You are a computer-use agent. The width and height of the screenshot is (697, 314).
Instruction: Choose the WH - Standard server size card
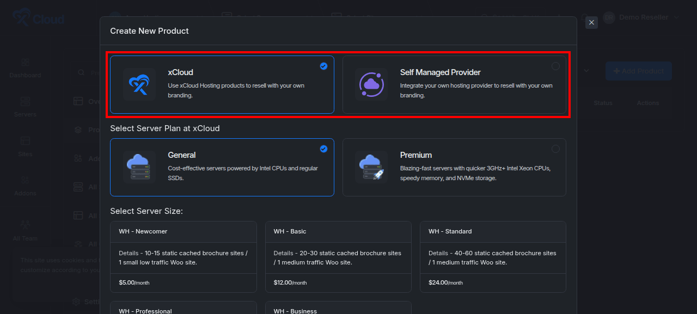pyautogui.click(x=493, y=257)
